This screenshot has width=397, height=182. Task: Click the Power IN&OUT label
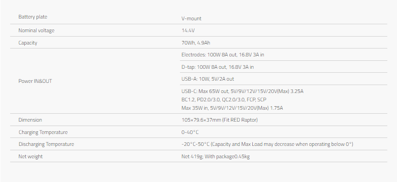point(35,81)
